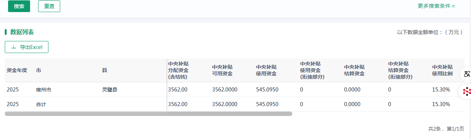This screenshot has height=139, width=471.
Task: Click the download icon in 导出Excel
Action: (14, 47)
